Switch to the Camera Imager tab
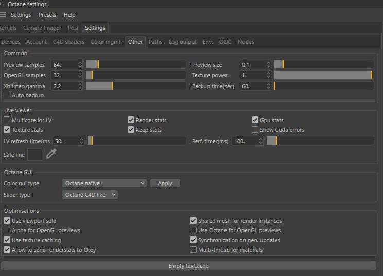The image size is (383, 276). coord(42,28)
